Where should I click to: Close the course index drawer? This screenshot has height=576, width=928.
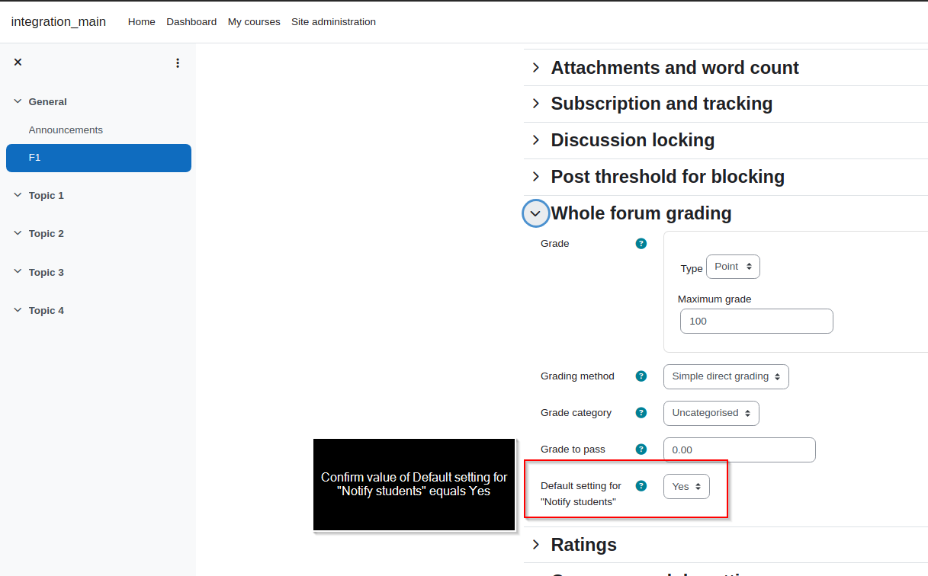click(18, 62)
